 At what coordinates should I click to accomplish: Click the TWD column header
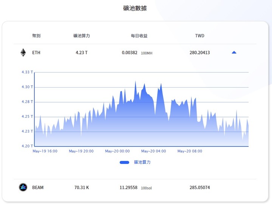[x=200, y=36]
